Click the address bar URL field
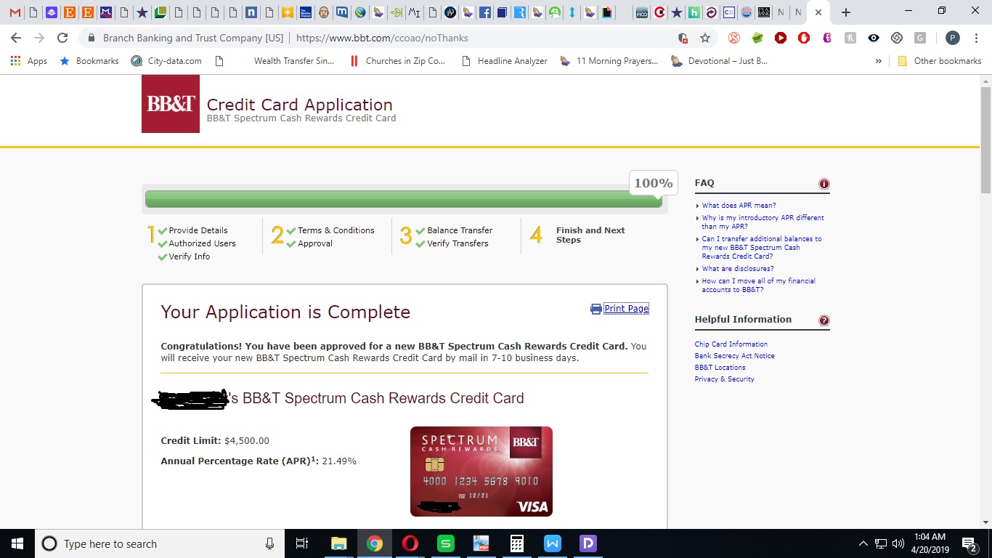The width and height of the screenshot is (992, 558). coord(383,38)
